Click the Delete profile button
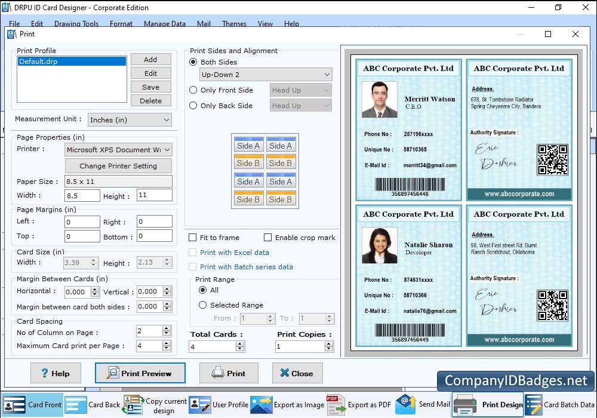Viewport: 597px width, 418px height. (x=151, y=100)
